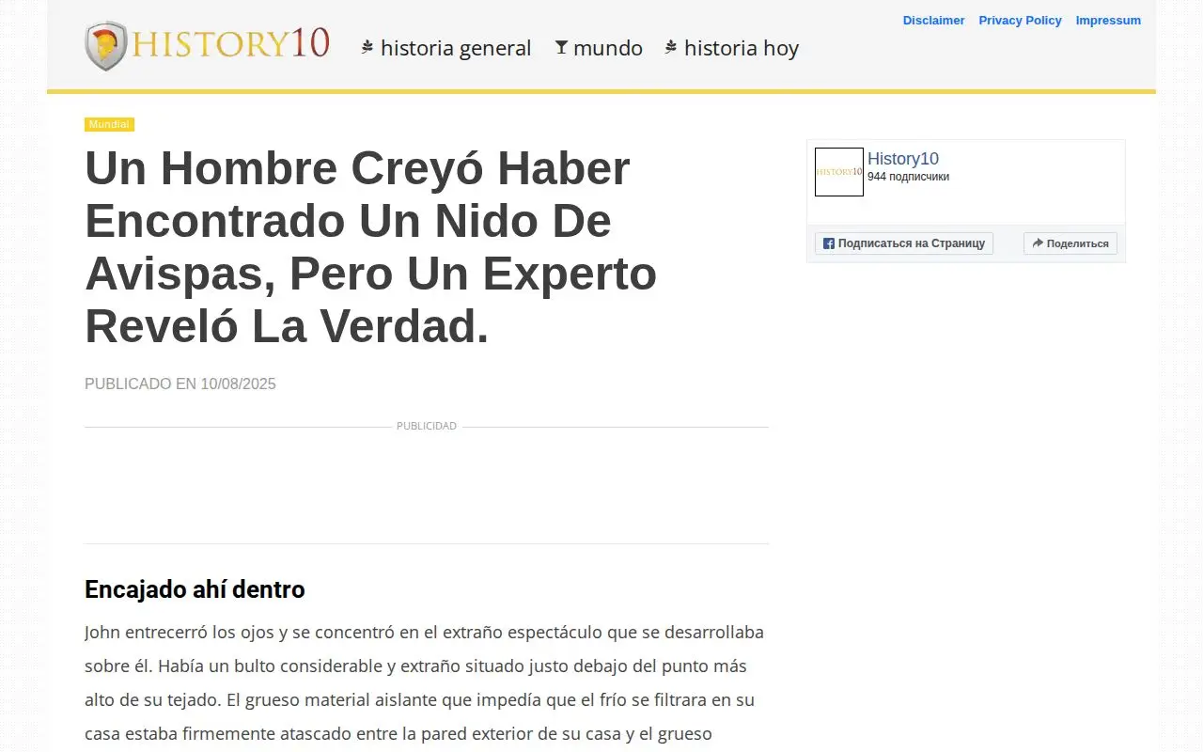The image size is (1203, 752).
Task: Click the share arrow icon on Поделиться
Action: pos(1038,243)
